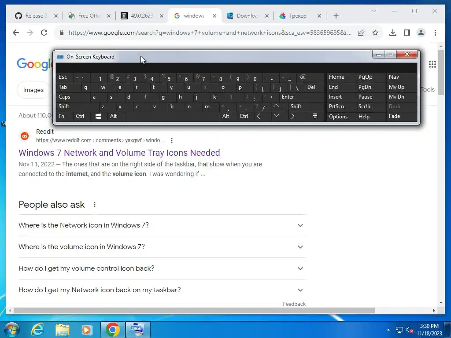Toggle Fade on On-Screen Keyboard
The height and width of the screenshot is (338, 451).
[402, 116]
